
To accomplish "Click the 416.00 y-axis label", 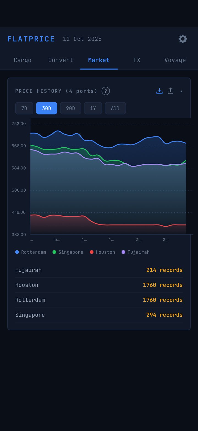I will coord(19,212).
